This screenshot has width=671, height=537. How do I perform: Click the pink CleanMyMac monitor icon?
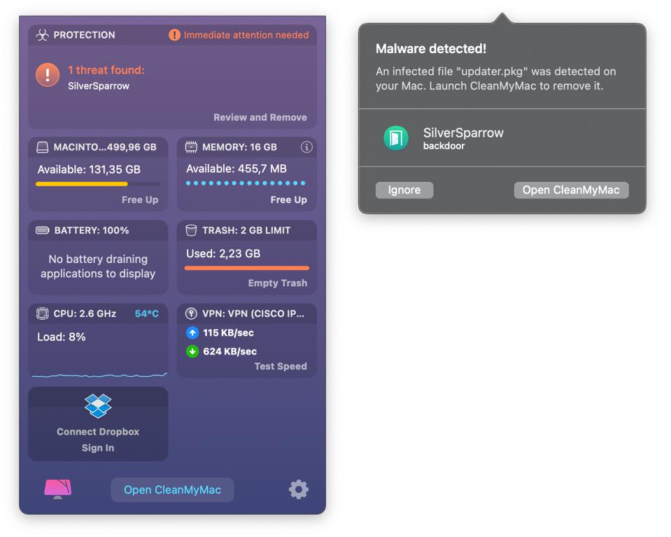coord(57,489)
